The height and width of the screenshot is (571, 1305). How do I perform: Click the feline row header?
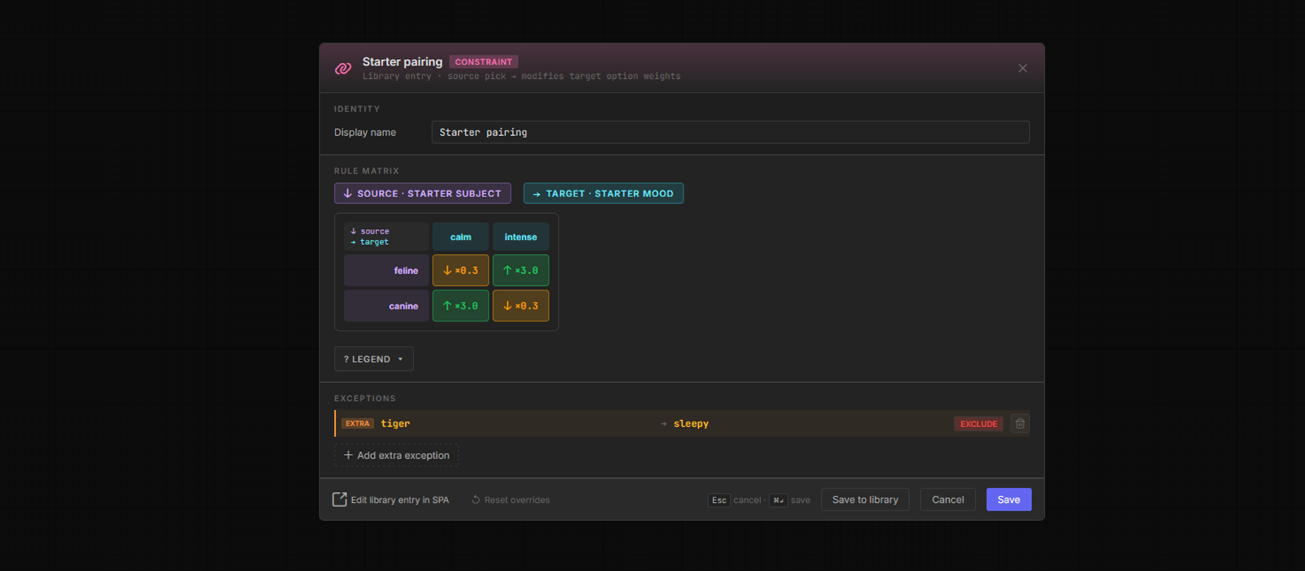pos(386,270)
